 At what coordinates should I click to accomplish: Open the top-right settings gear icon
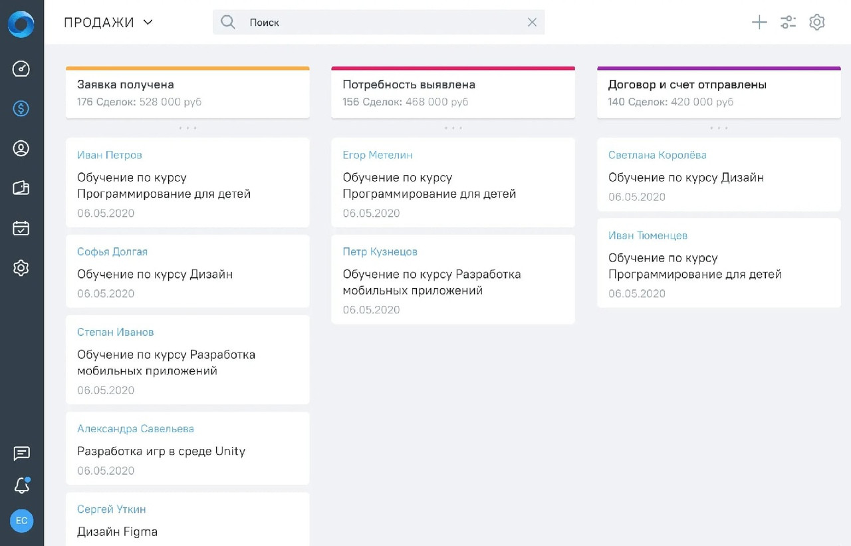tap(817, 22)
